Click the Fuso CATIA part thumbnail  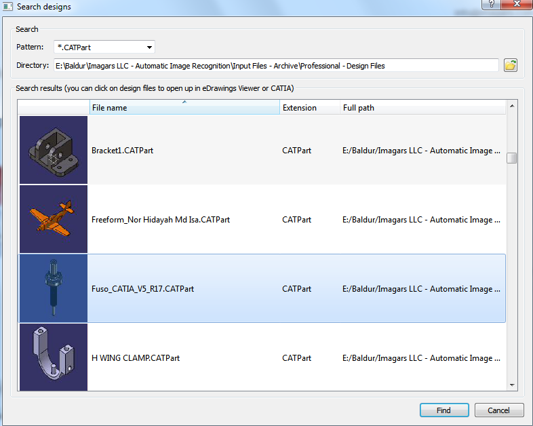pyautogui.click(x=54, y=288)
